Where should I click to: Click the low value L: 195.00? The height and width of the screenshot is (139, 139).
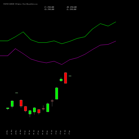(71, 9)
